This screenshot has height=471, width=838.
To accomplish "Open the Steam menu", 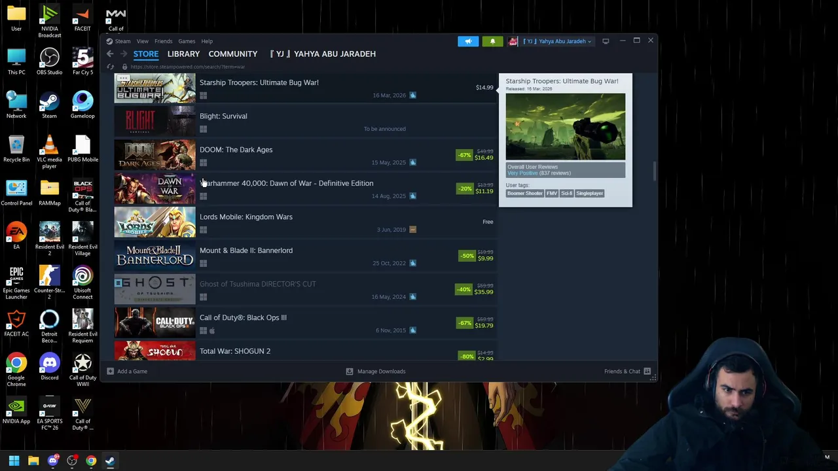I will (122, 41).
